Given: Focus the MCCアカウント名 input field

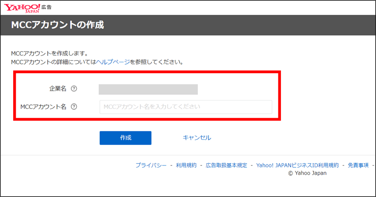Looking at the screenshot, I should 186,107.
